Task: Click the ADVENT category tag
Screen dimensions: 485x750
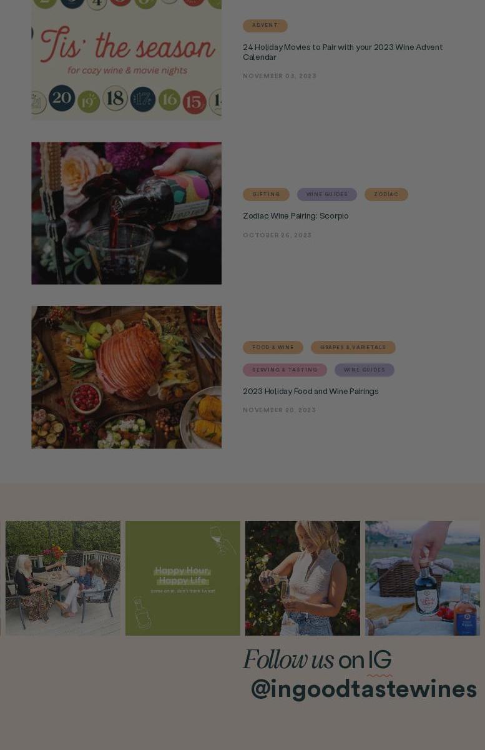Action: click(x=265, y=26)
